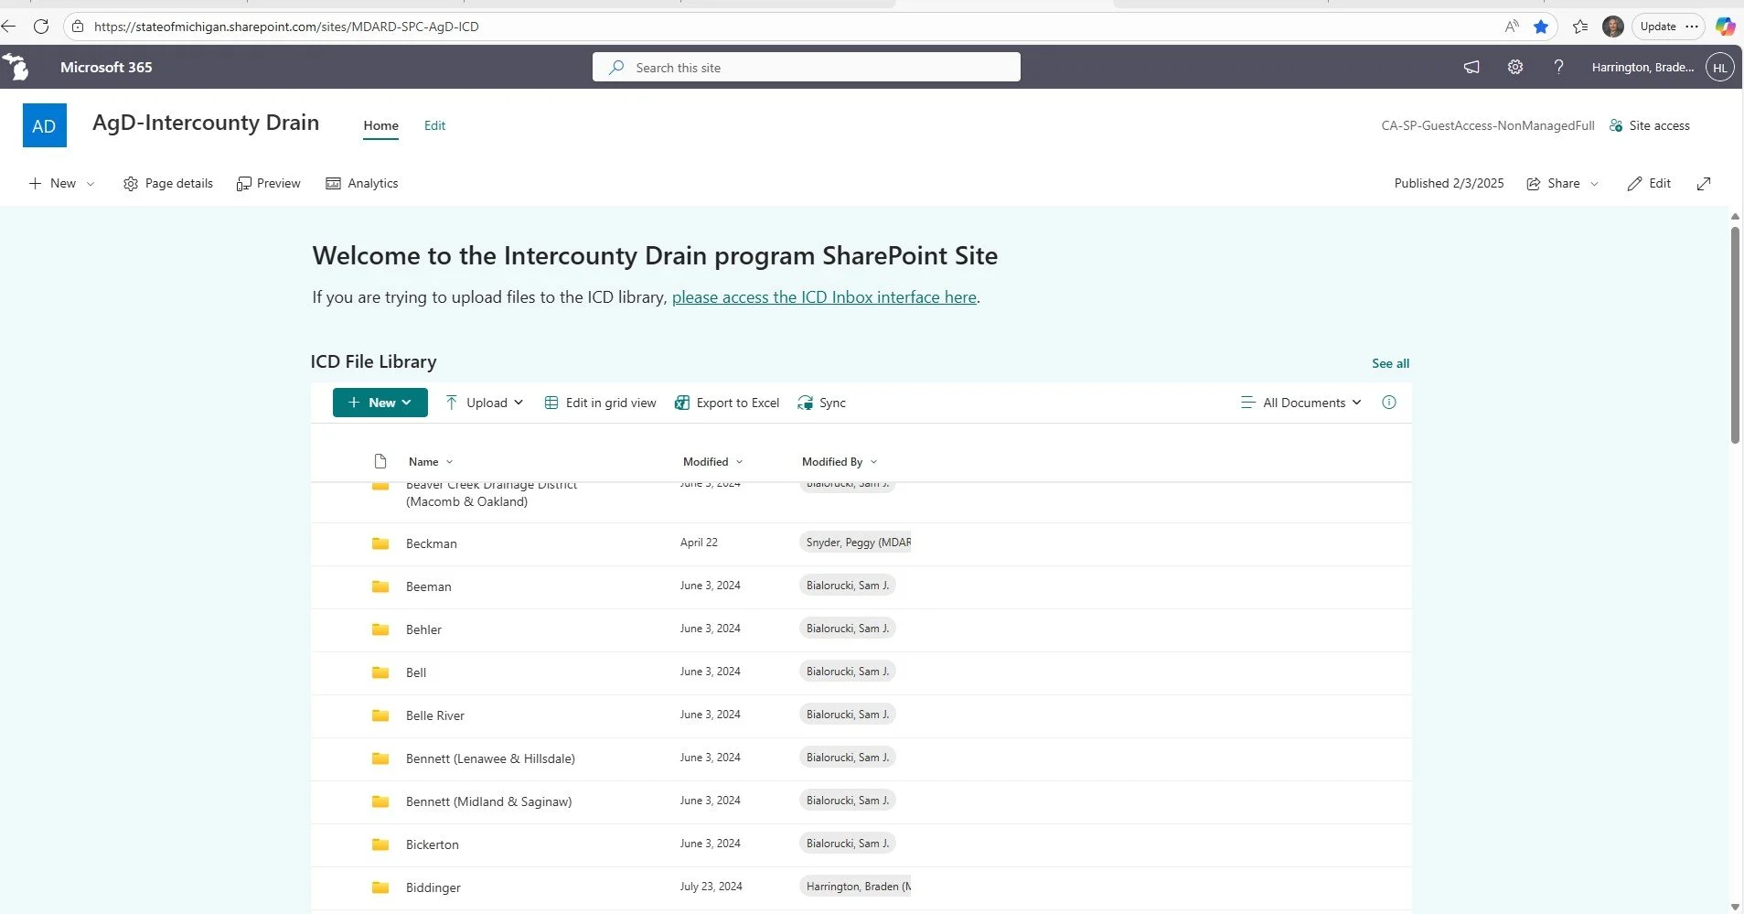1744x914 pixels.
Task: Open Page details
Action: coord(167,183)
